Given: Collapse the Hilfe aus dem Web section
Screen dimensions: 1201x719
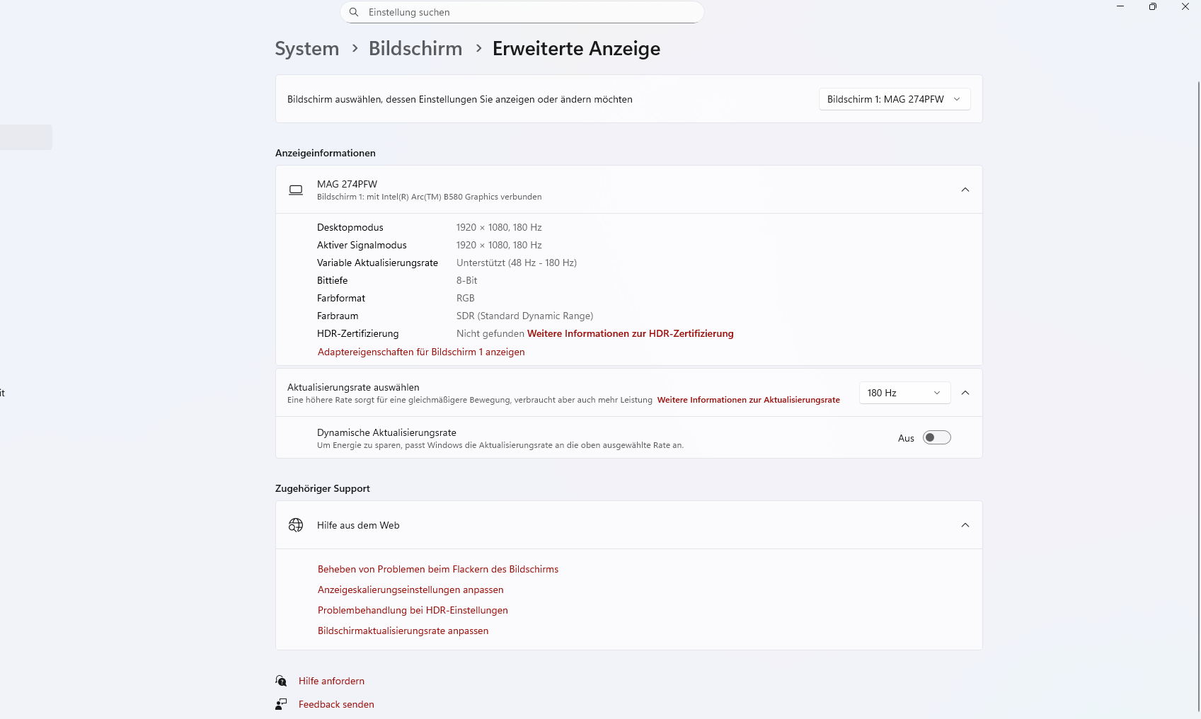Looking at the screenshot, I should coord(965,525).
